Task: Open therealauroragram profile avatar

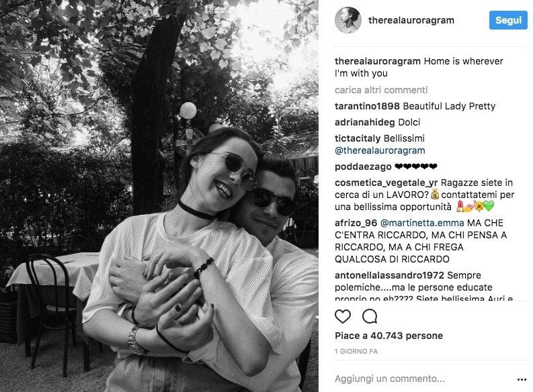Action: 347,20
